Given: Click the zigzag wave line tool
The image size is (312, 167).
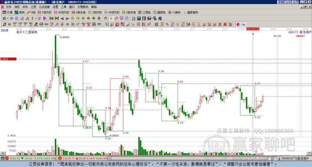Looking at the screenshot, I should [x=133, y=24].
